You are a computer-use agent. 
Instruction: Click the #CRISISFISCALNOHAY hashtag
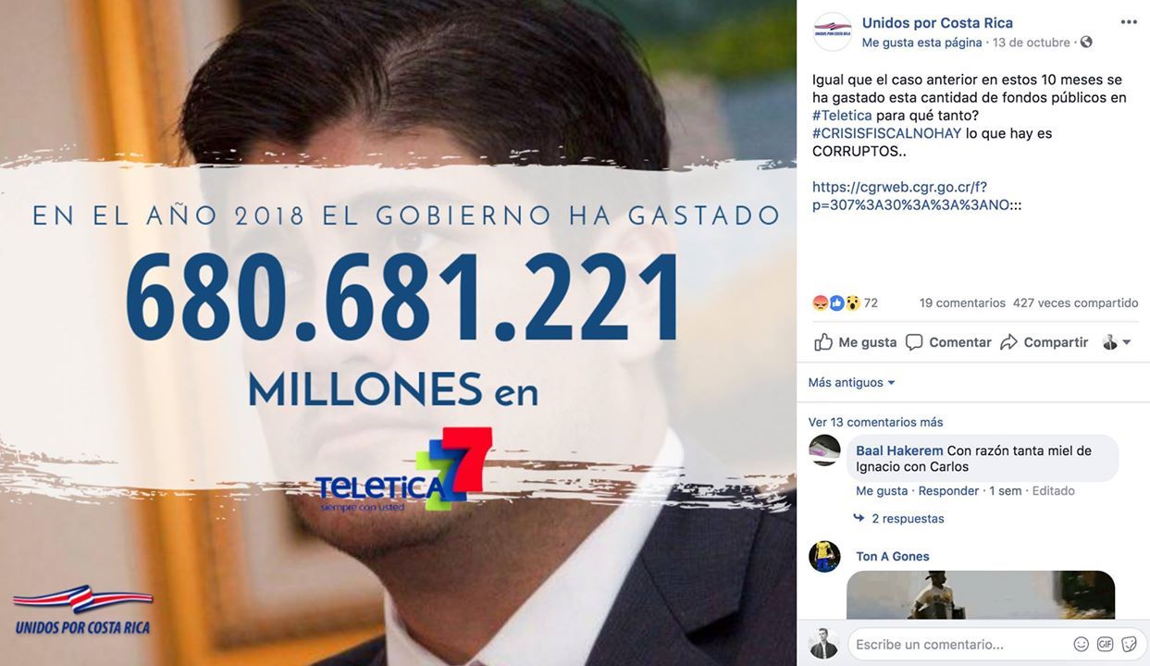click(x=886, y=133)
